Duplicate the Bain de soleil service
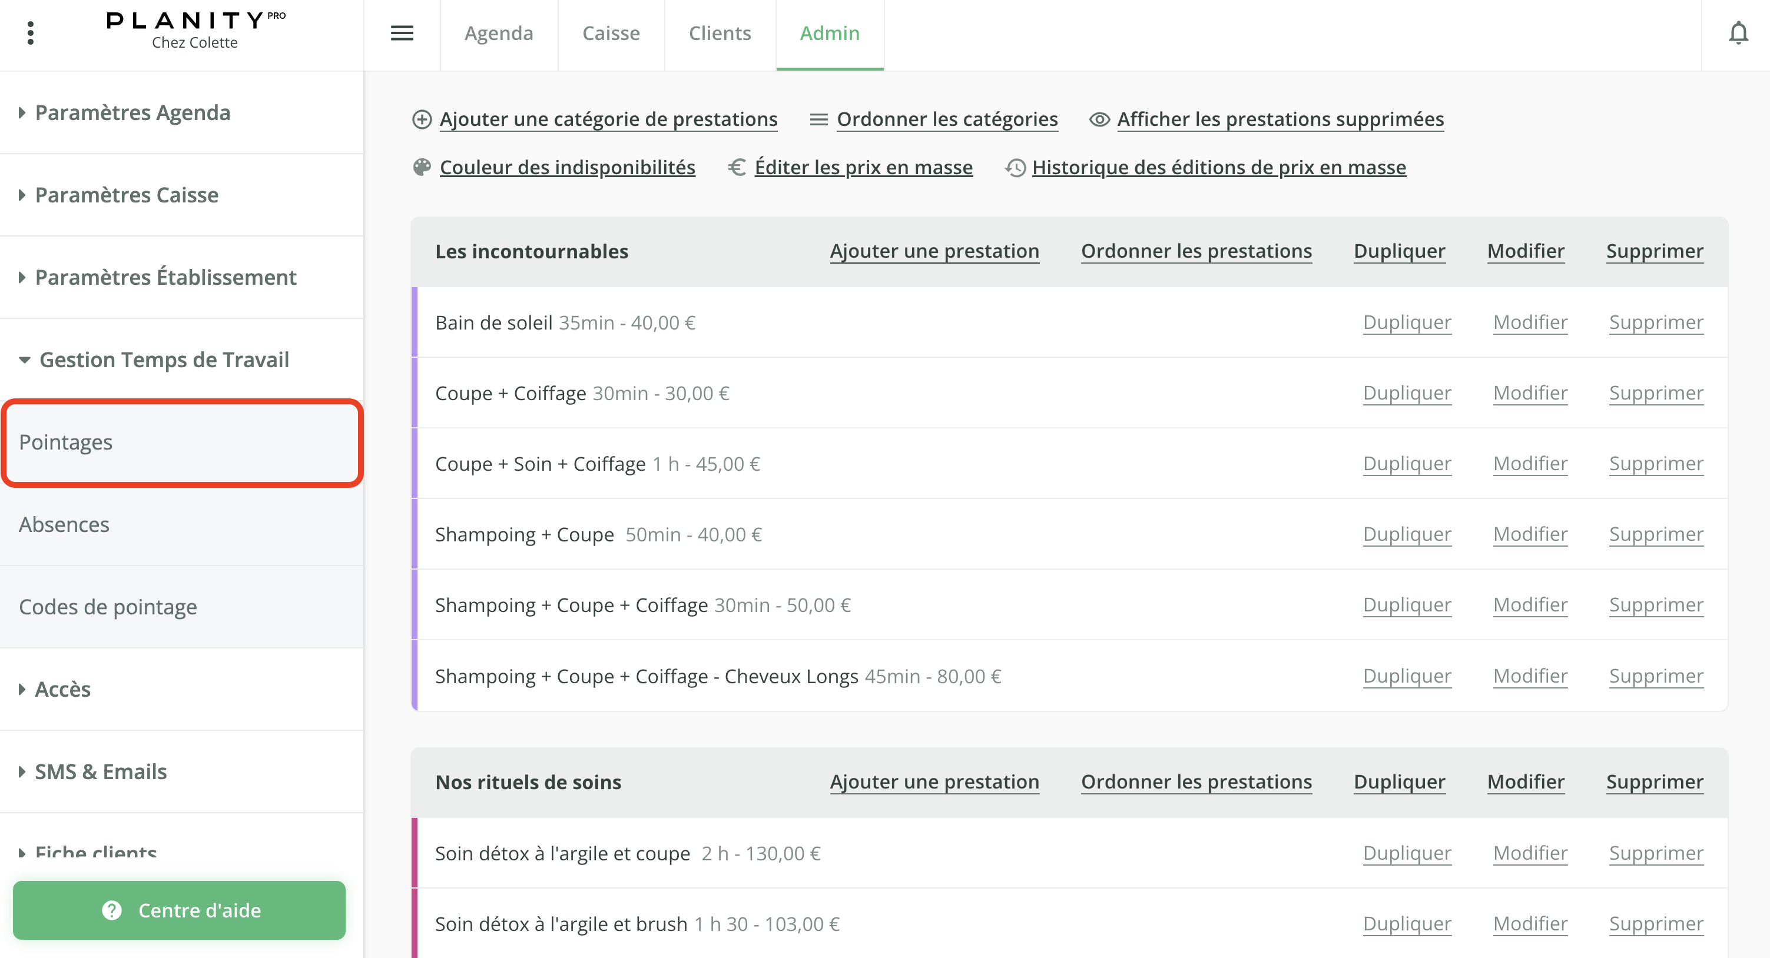The width and height of the screenshot is (1770, 958). [x=1407, y=322]
